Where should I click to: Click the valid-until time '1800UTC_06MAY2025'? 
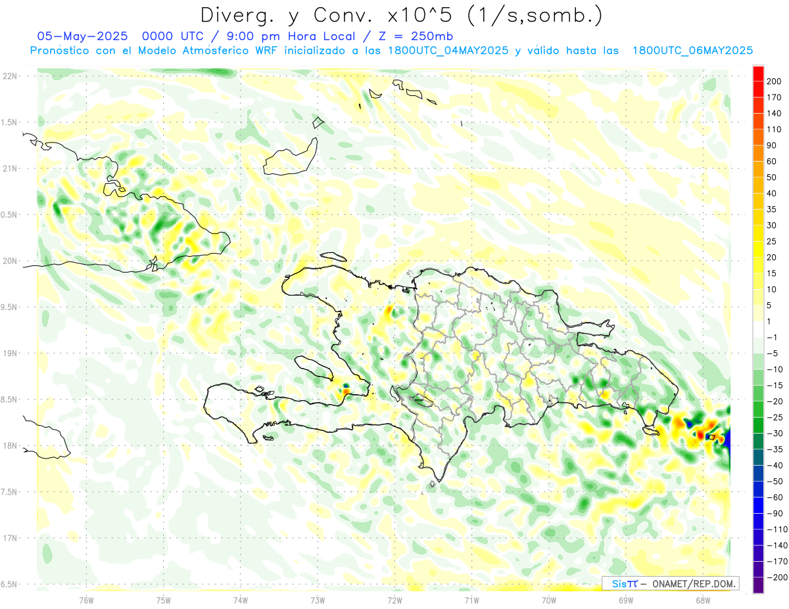(692, 51)
